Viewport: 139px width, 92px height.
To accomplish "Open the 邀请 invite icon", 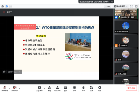I will (x=49, y=89).
